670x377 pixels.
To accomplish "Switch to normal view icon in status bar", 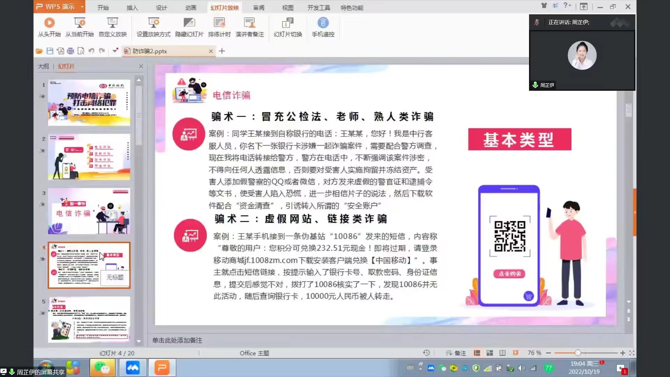I will 477,353.
